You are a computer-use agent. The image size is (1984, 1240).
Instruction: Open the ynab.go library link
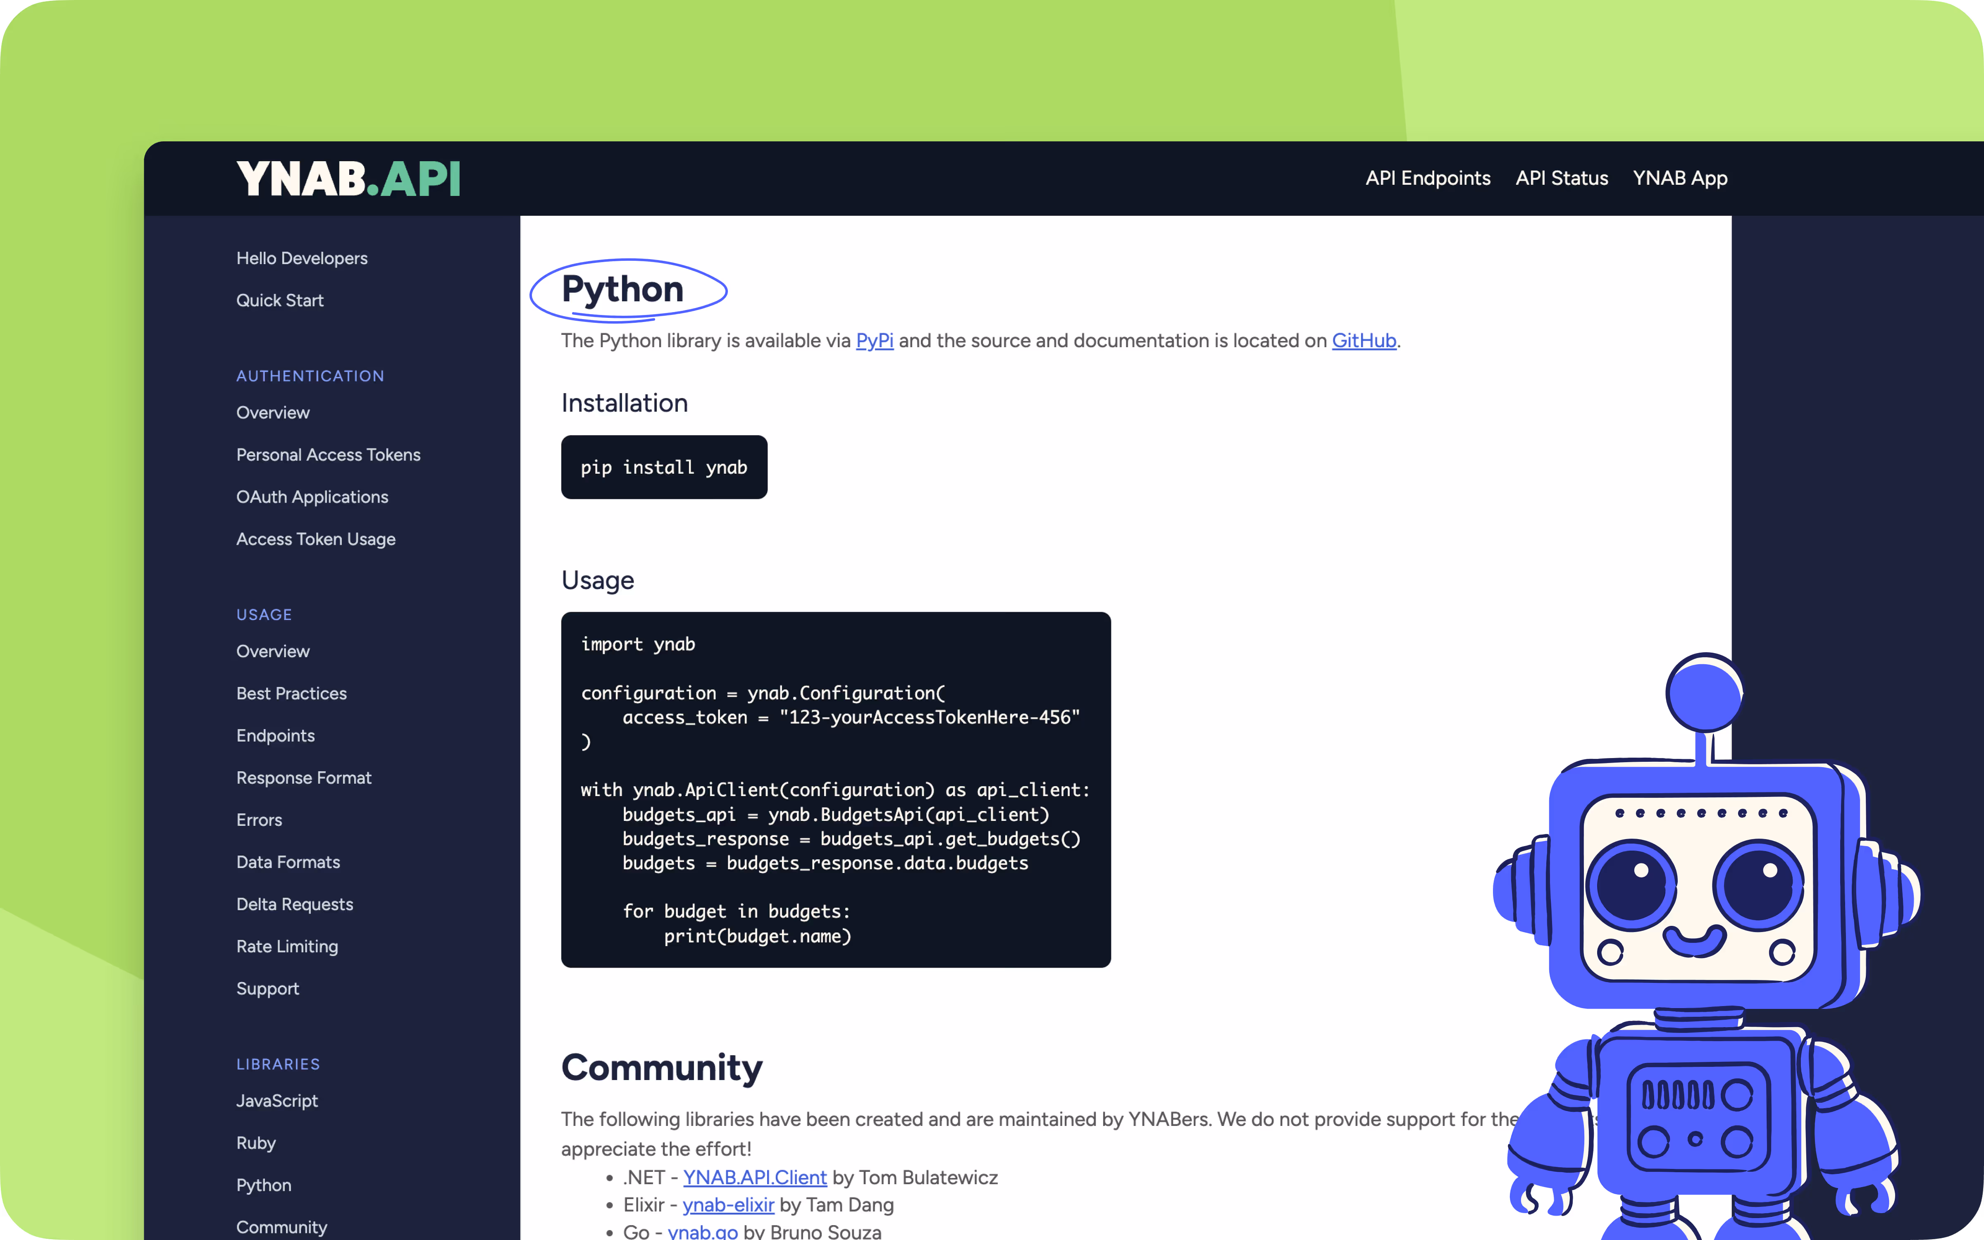pyautogui.click(x=703, y=1231)
